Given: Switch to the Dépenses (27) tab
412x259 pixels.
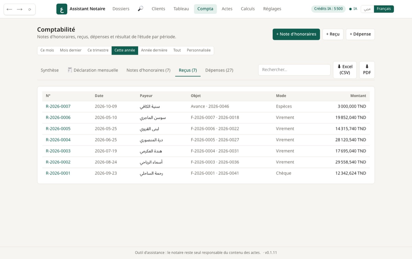Looking at the screenshot, I should (219, 70).
